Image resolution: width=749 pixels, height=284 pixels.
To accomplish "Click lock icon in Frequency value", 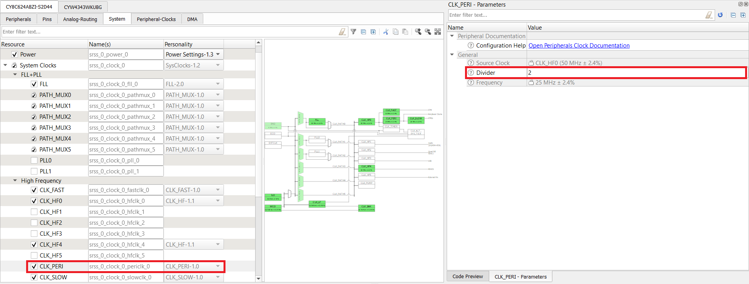I will click(x=531, y=83).
